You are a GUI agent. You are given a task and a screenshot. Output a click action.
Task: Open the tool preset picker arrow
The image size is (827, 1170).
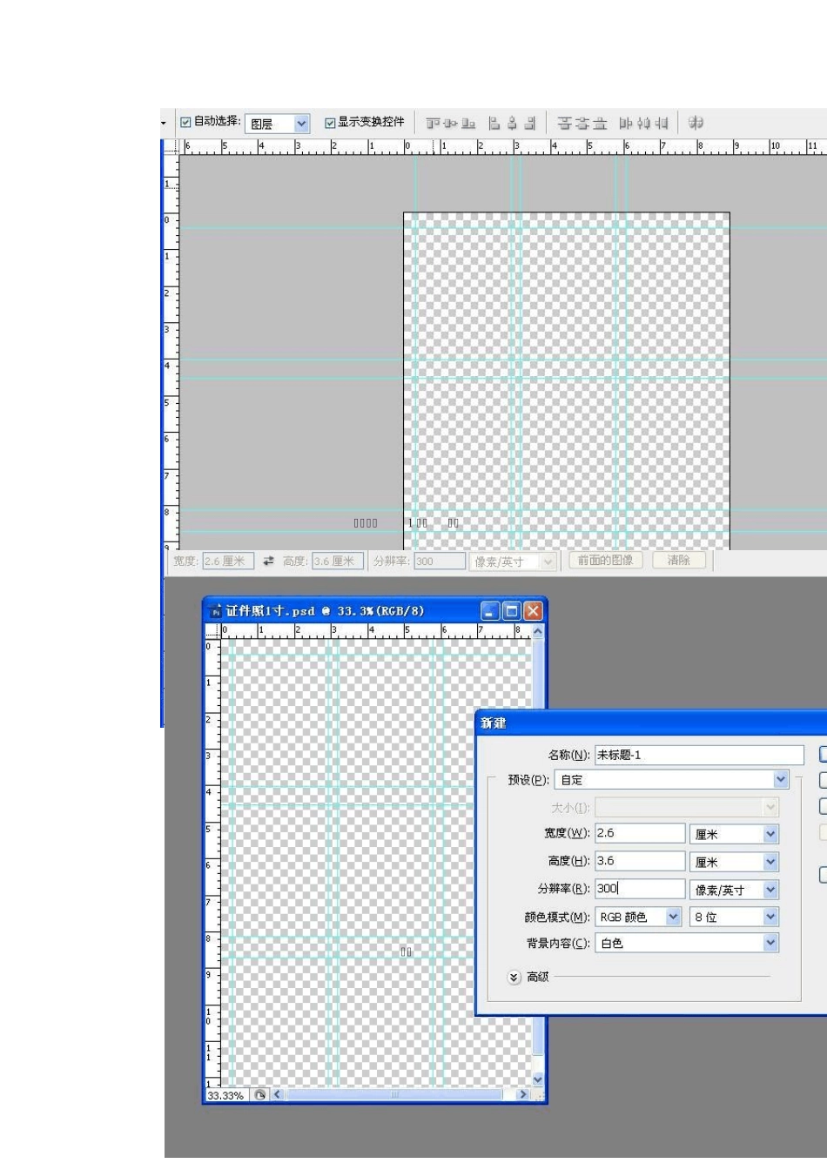coord(163,123)
